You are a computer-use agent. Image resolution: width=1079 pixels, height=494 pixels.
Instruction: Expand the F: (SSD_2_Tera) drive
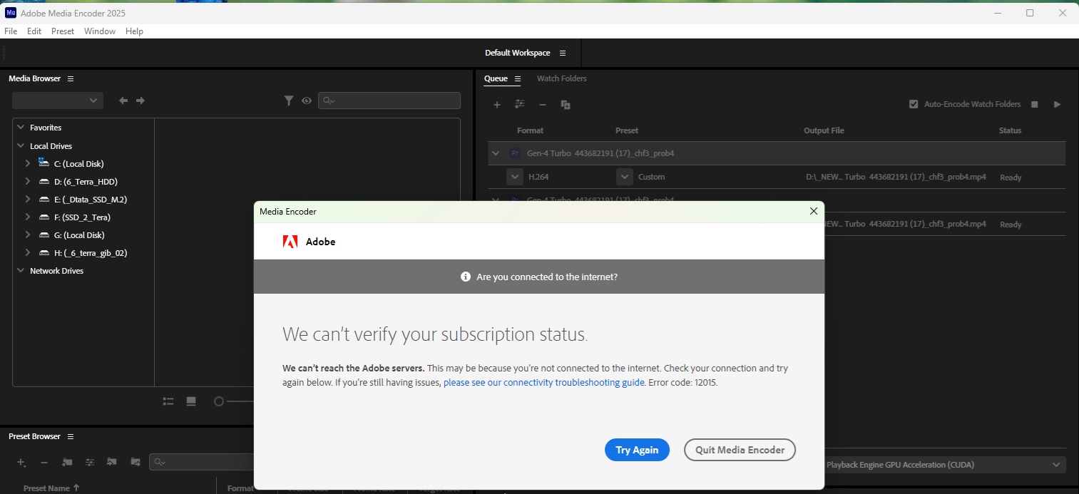[x=27, y=217]
